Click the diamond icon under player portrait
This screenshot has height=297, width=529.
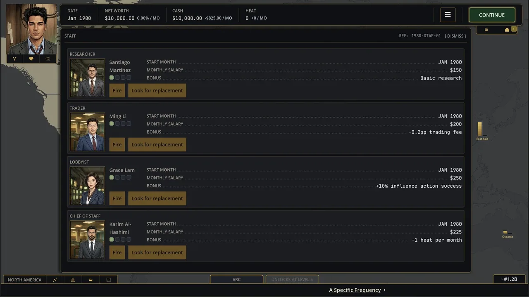pos(31,59)
